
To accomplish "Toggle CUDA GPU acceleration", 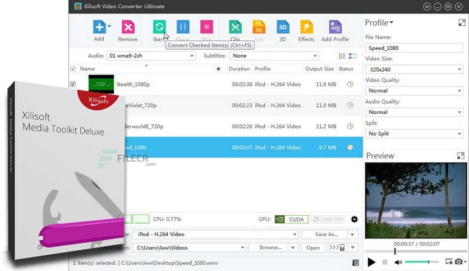I will (x=292, y=219).
